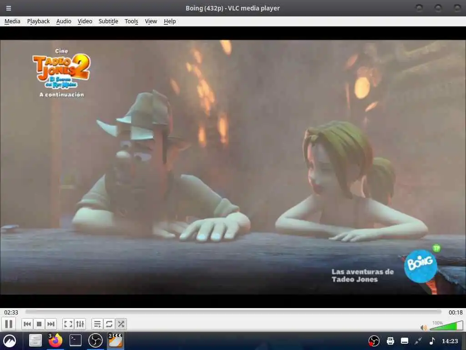Open the music note audio tray icon
This screenshot has width=466, height=350.
(x=432, y=341)
